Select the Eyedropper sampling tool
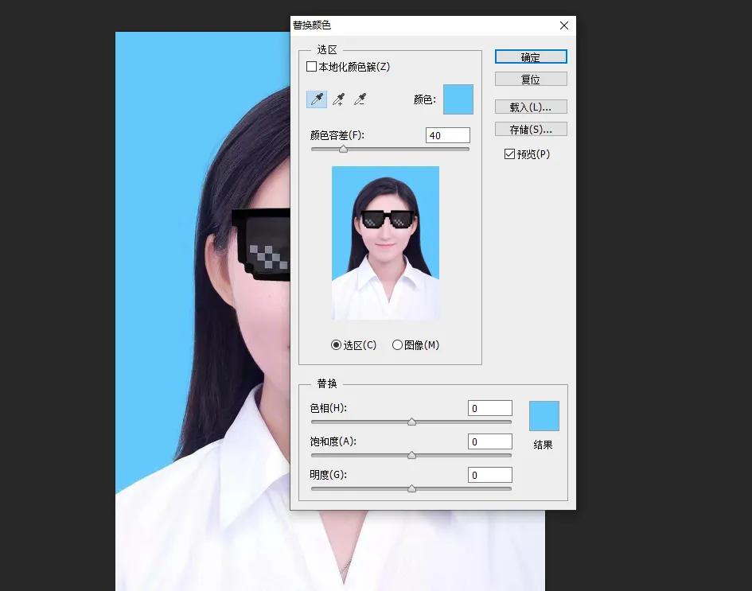 pyautogui.click(x=316, y=99)
